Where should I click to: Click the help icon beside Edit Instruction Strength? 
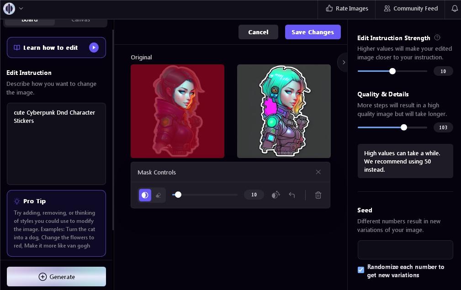437,38
